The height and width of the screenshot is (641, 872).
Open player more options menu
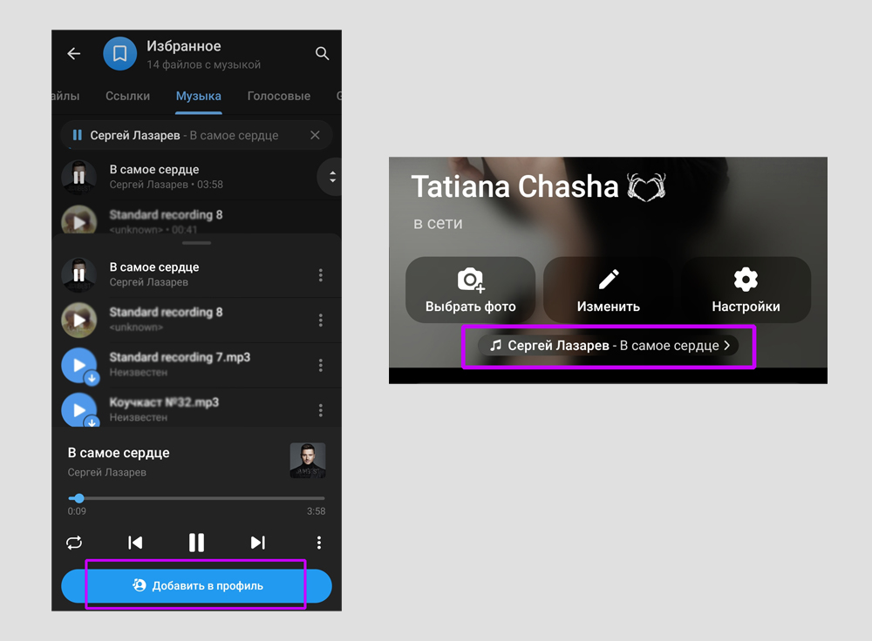click(x=318, y=543)
